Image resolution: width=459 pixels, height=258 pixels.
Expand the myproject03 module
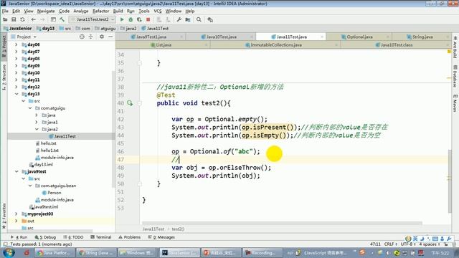click(x=16, y=214)
